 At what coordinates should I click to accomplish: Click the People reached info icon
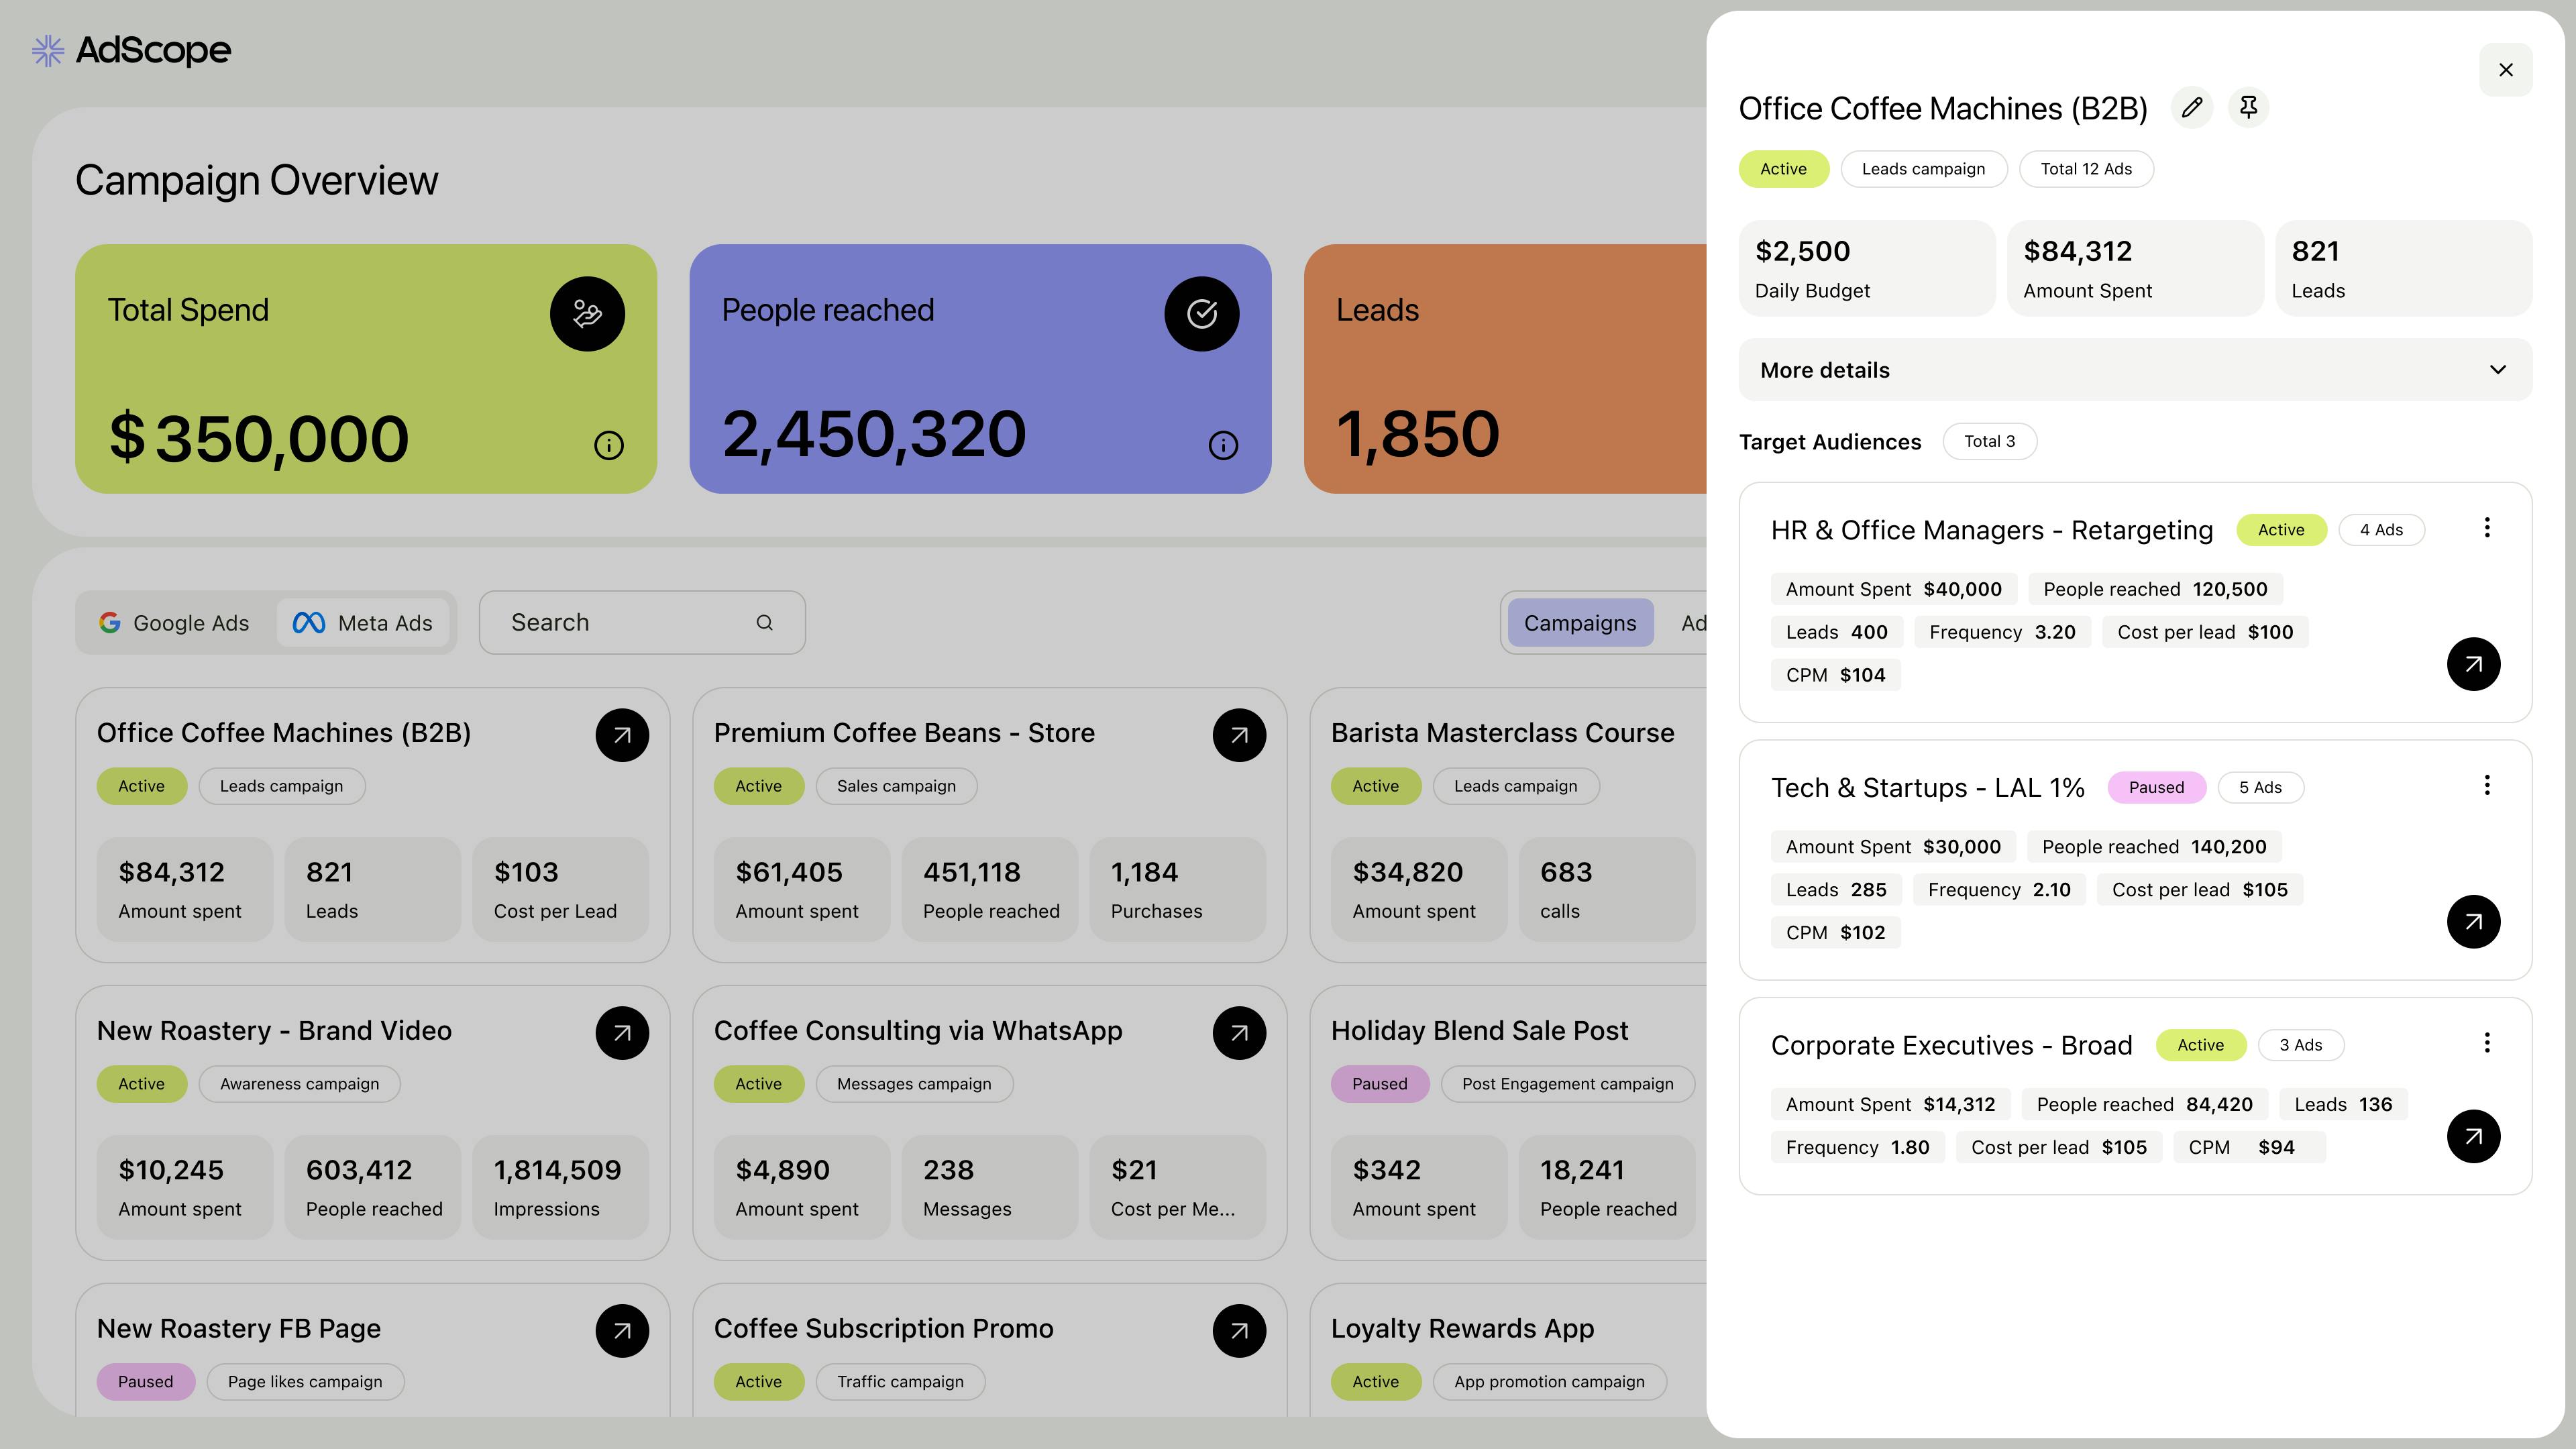(x=1223, y=445)
